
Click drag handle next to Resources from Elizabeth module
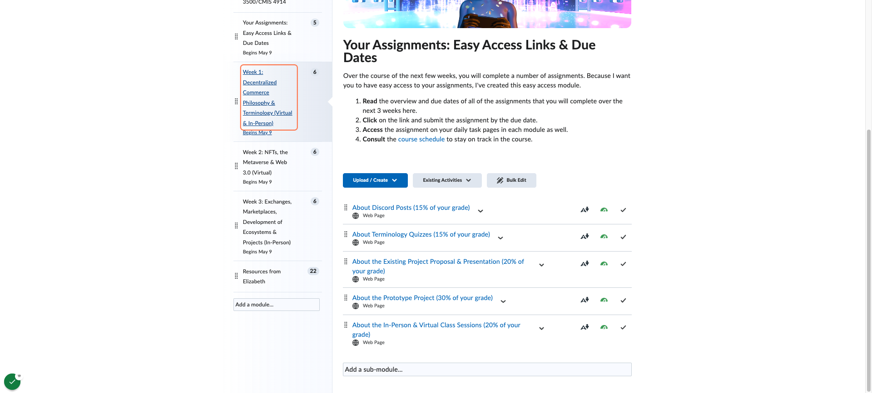(236, 276)
